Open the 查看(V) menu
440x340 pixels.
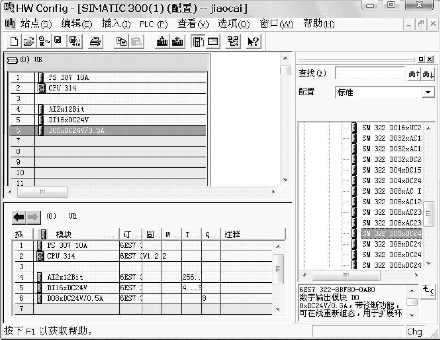(x=193, y=24)
